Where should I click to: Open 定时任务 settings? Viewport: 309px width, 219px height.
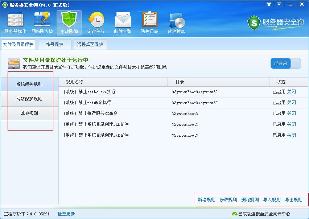click(x=96, y=22)
